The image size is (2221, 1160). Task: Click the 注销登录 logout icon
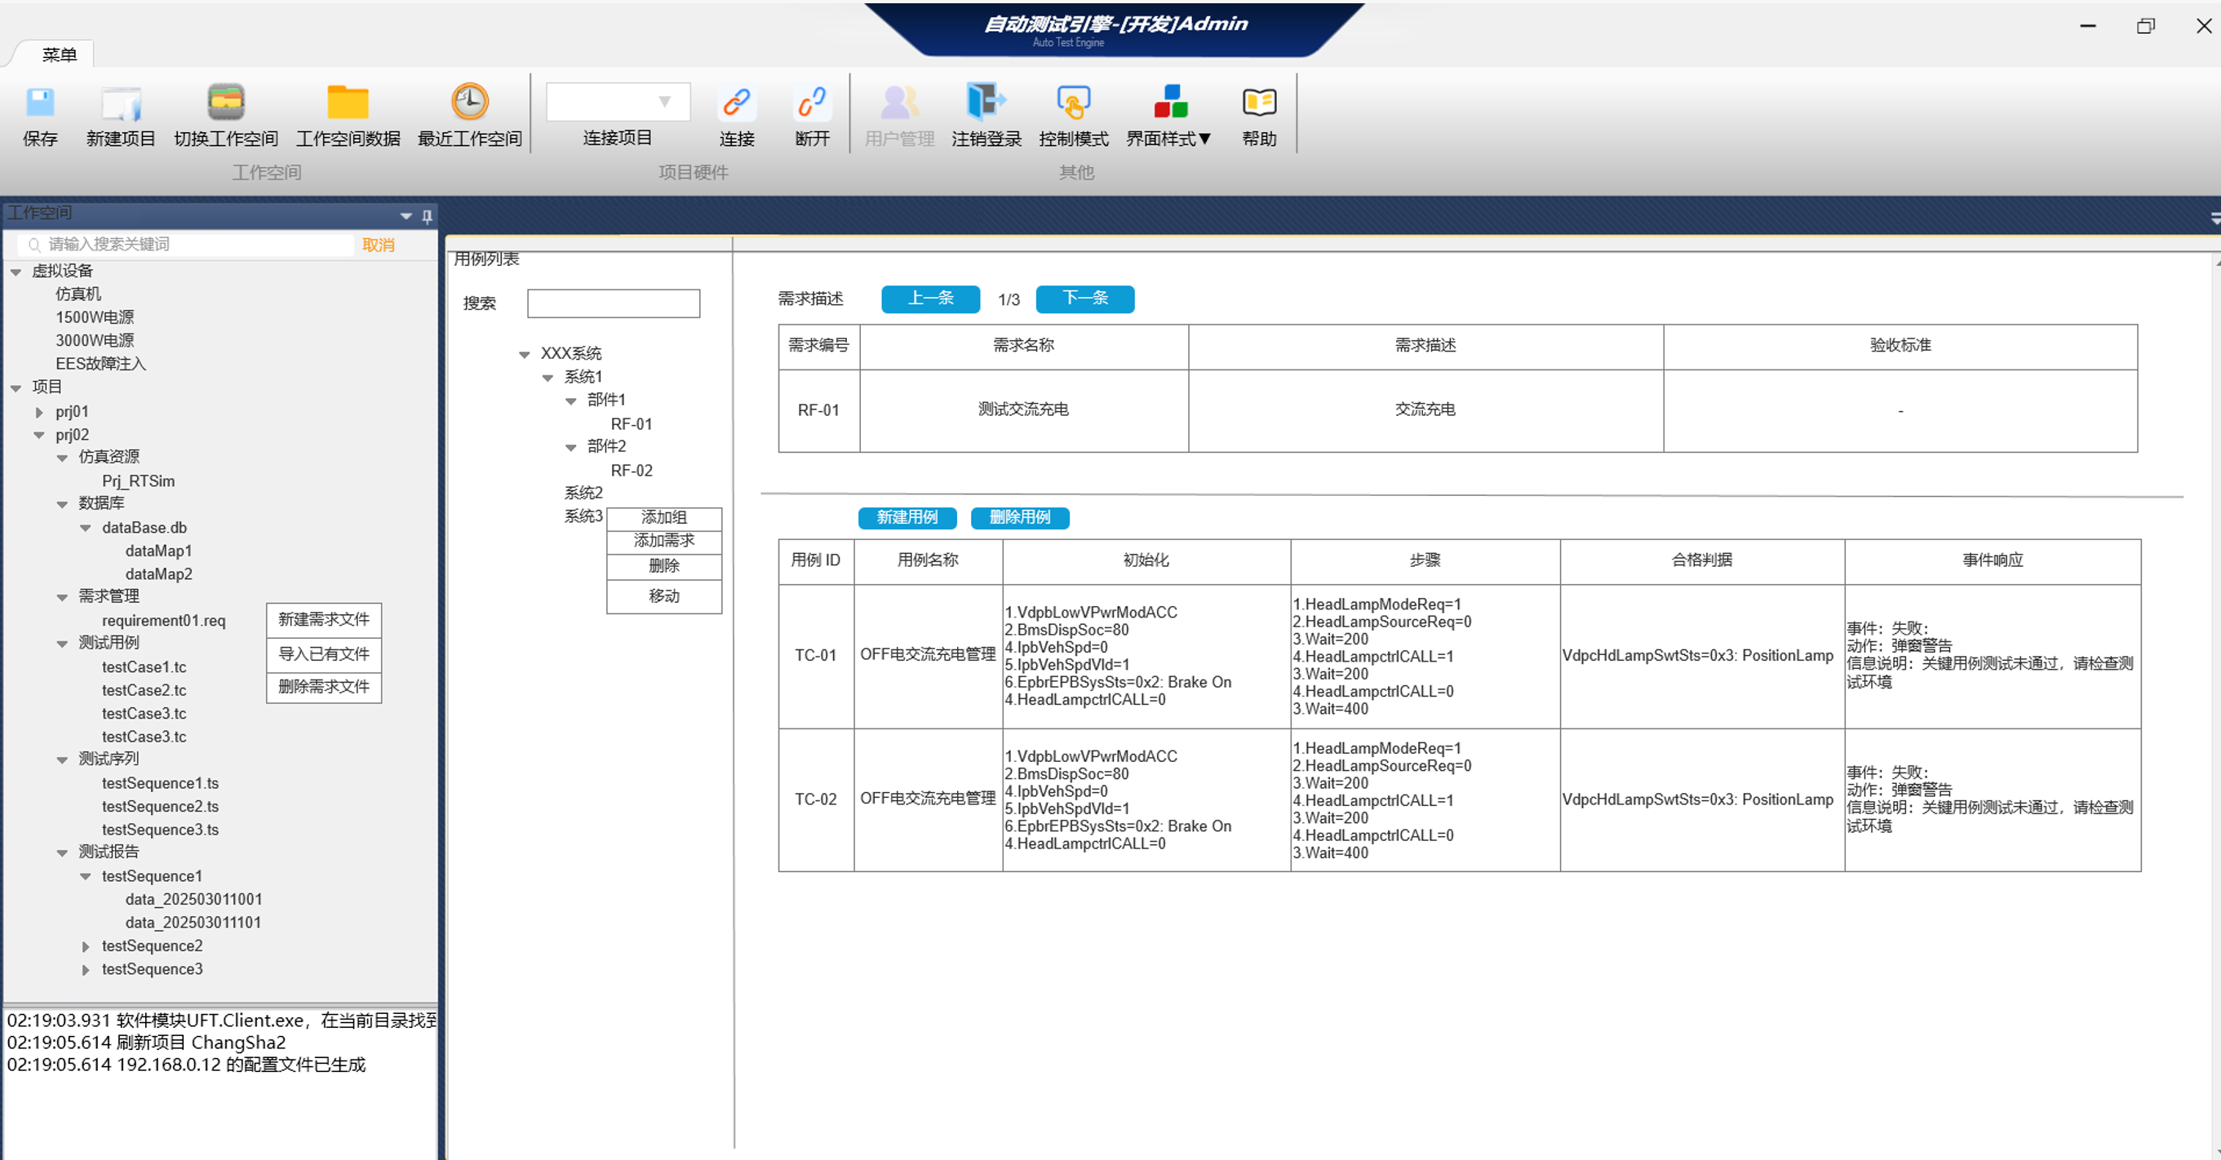pos(986,104)
